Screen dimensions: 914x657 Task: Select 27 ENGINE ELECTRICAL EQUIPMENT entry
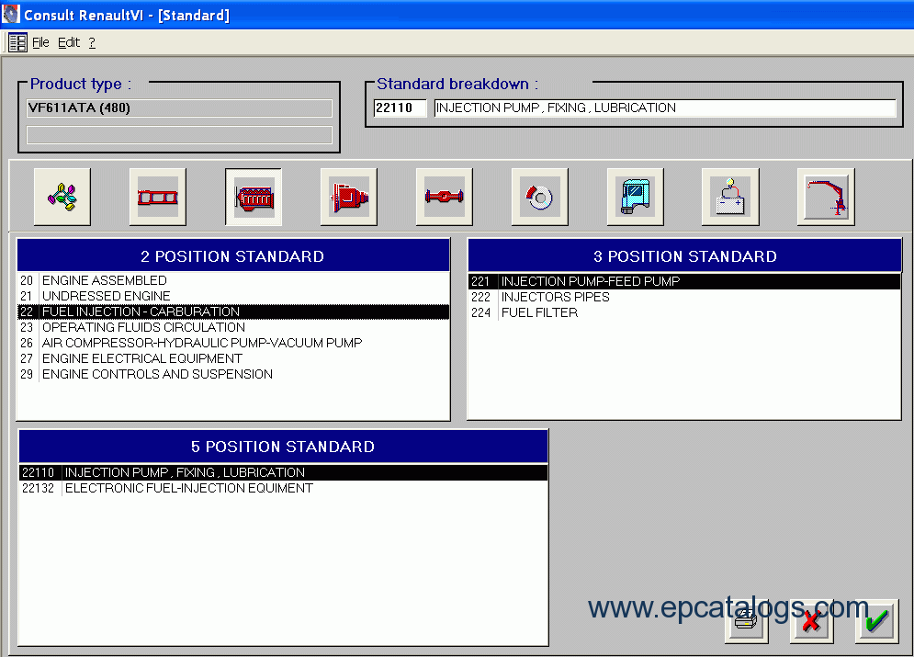[142, 358]
